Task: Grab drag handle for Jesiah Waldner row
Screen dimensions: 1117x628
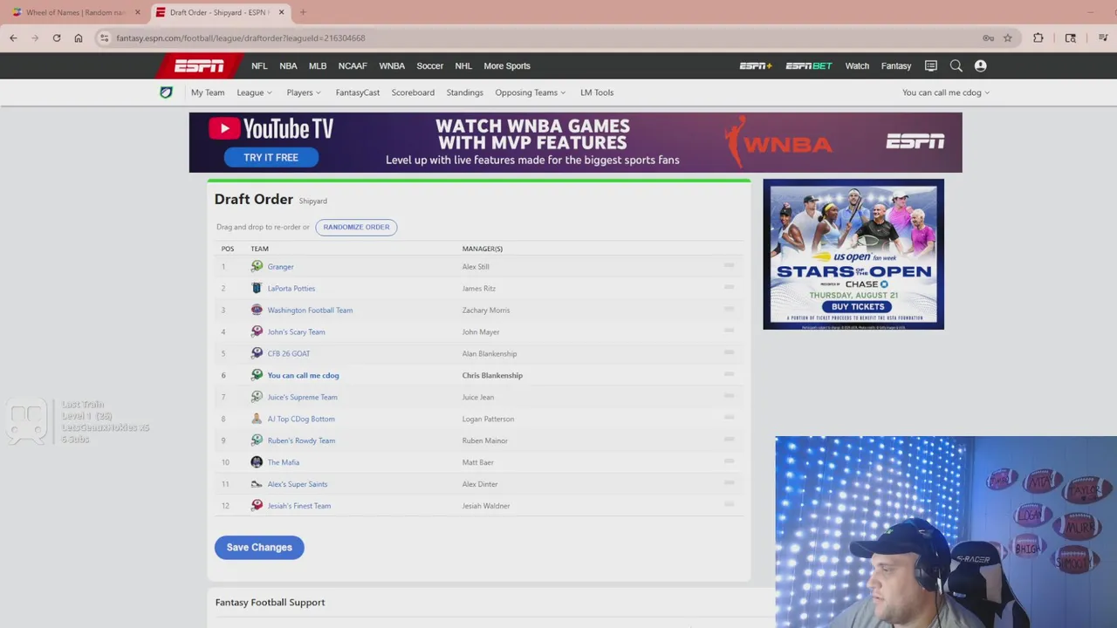Action: (729, 504)
